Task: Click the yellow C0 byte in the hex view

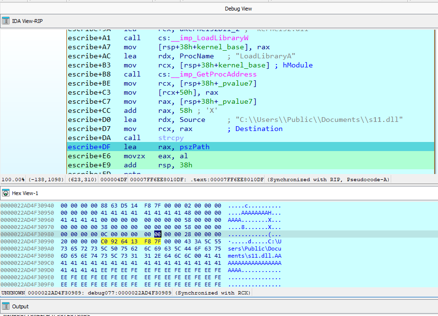Action: (104, 241)
